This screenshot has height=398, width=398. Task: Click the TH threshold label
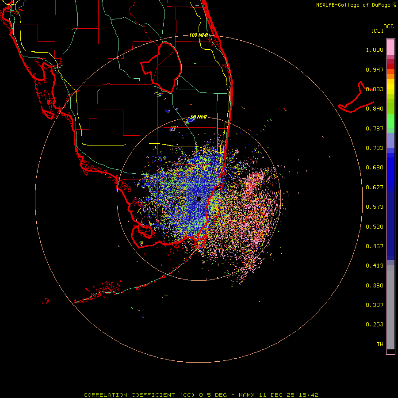(x=380, y=344)
